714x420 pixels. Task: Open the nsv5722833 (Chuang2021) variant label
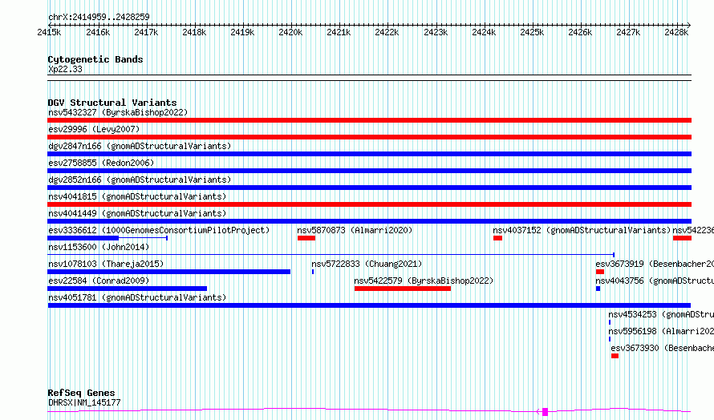click(367, 264)
